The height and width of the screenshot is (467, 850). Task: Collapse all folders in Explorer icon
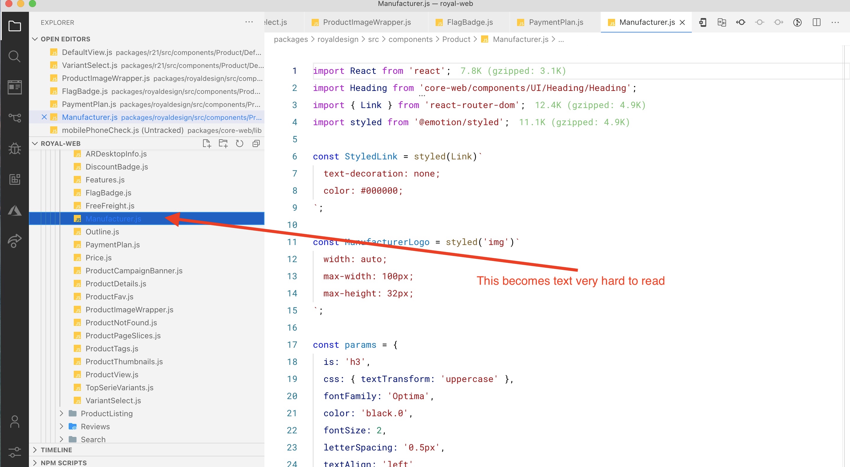(x=256, y=143)
